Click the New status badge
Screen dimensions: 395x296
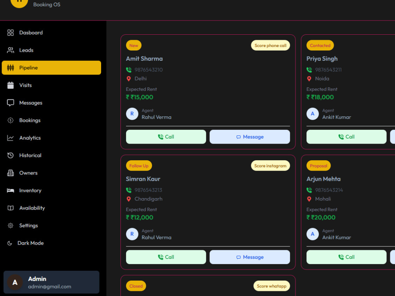[134, 45]
